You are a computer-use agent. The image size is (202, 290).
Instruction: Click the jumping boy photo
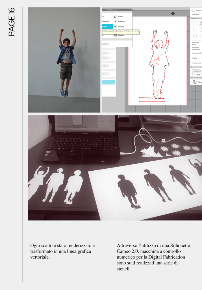(x=64, y=60)
